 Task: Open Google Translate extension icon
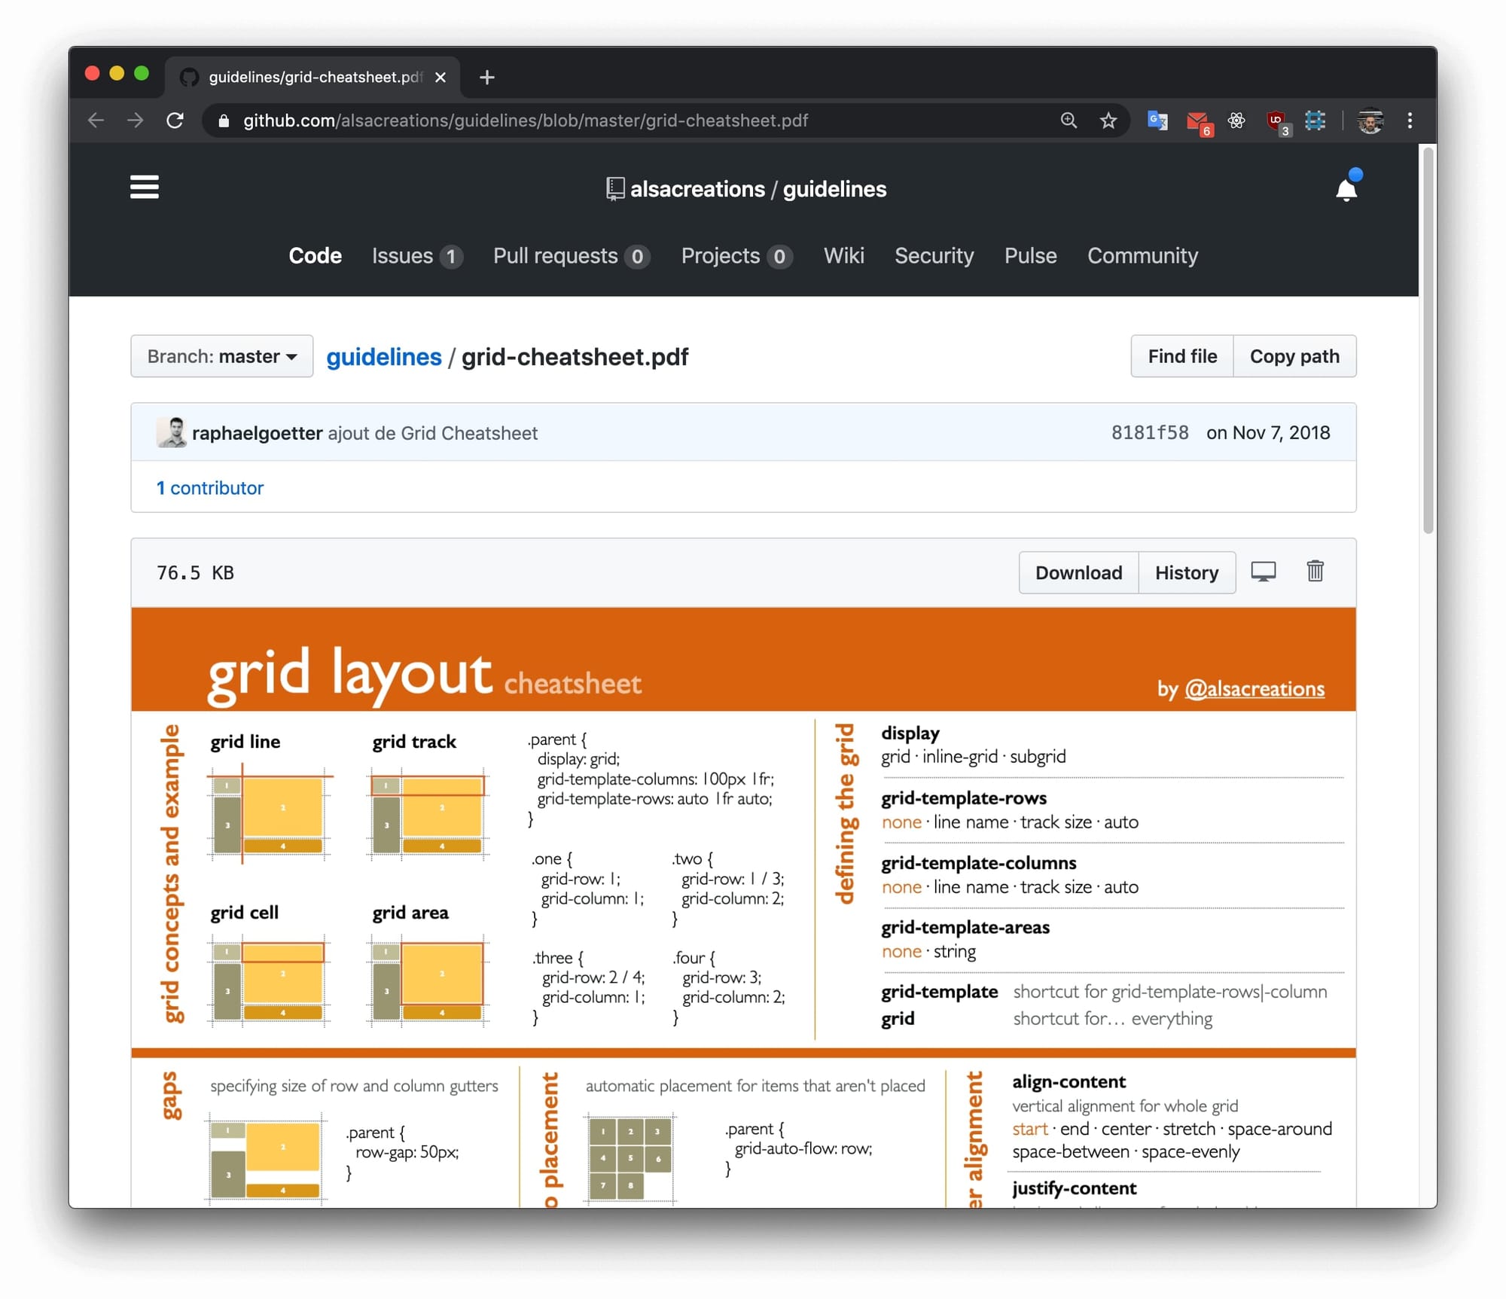[x=1157, y=120]
